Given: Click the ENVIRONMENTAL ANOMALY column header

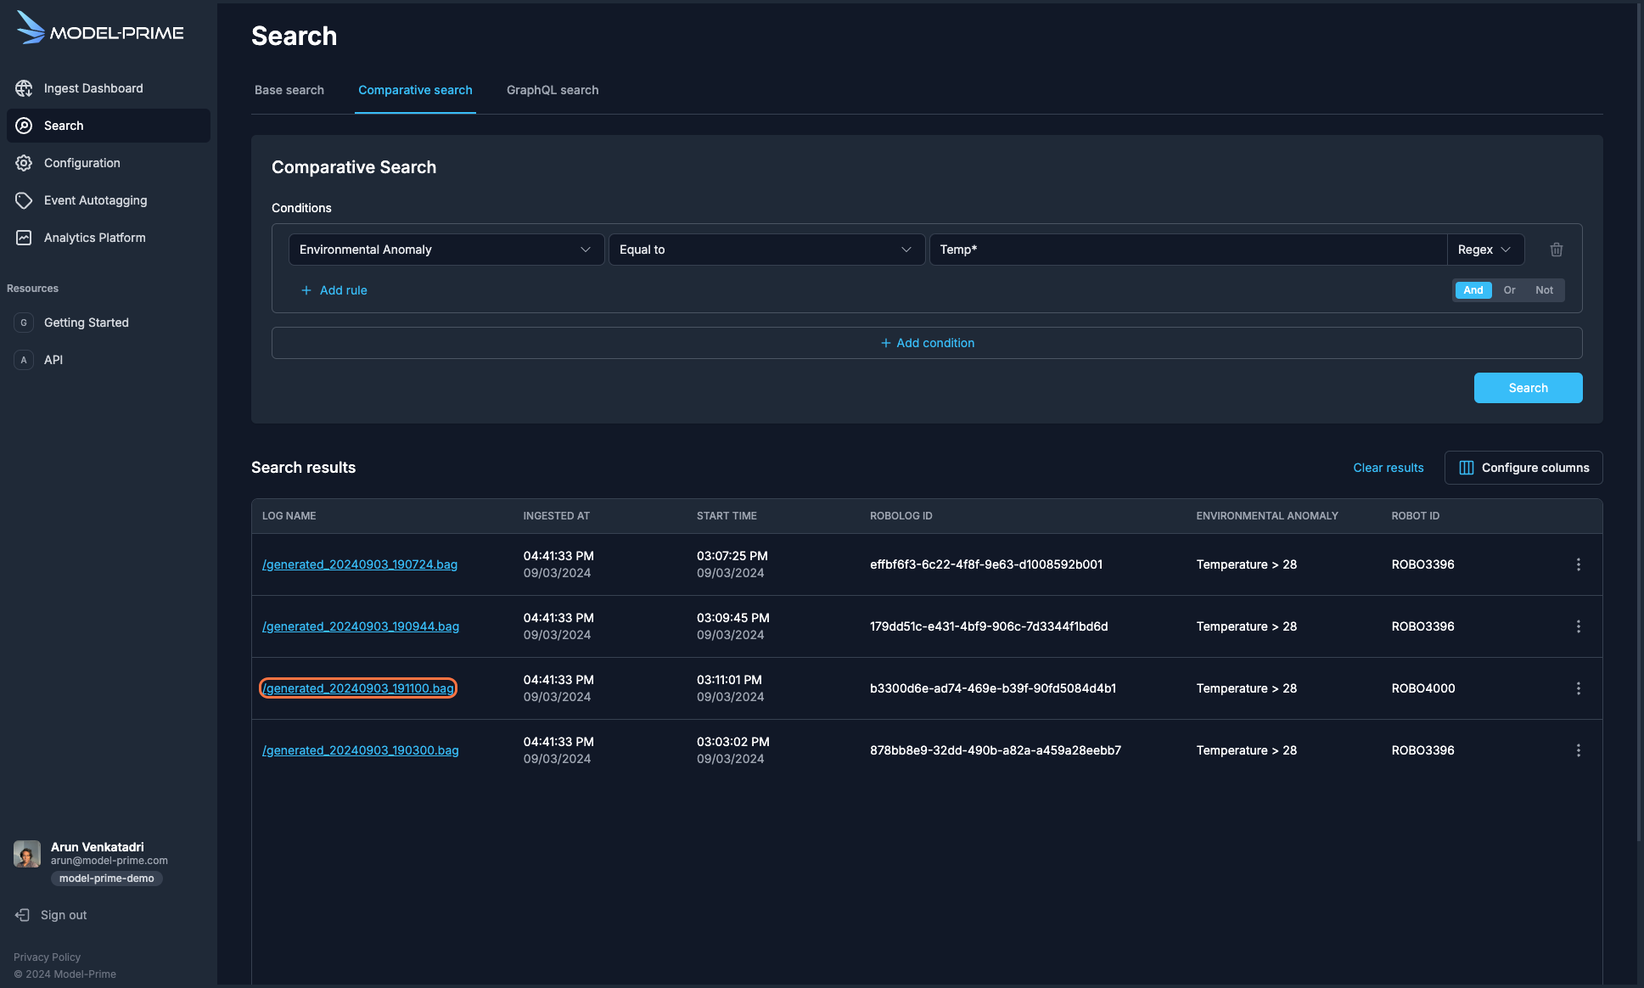Looking at the screenshot, I should click(x=1267, y=516).
